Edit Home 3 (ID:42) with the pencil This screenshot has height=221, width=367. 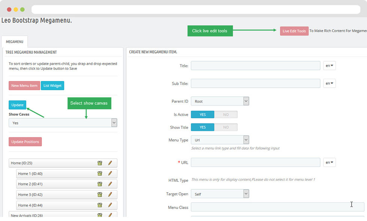coord(110,194)
